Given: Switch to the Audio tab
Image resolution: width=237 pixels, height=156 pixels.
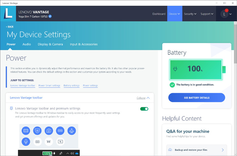Looking at the screenshot, I should click(x=27, y=44).
